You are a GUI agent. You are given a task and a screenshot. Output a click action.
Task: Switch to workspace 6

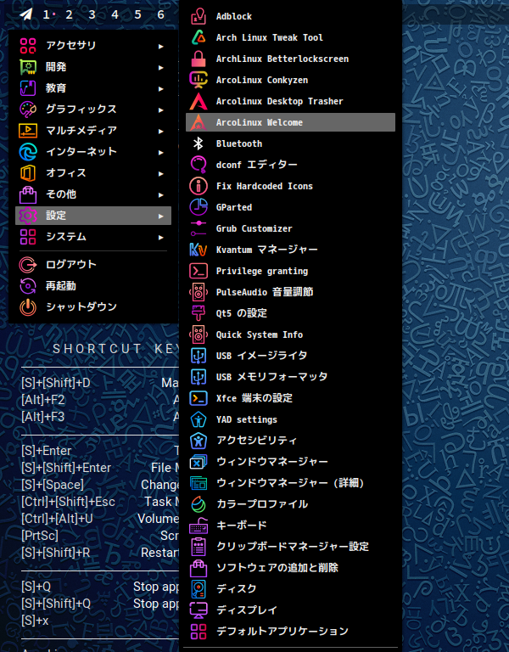coord(160,15)
